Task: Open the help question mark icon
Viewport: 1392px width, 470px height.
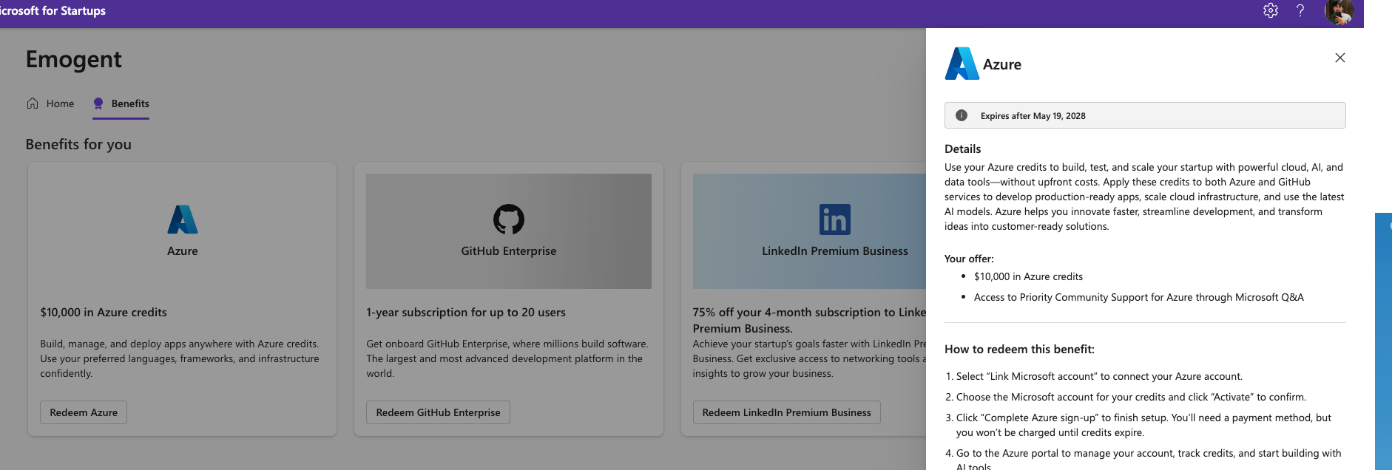Action: pyautogui.click(x=1300, y=10)
